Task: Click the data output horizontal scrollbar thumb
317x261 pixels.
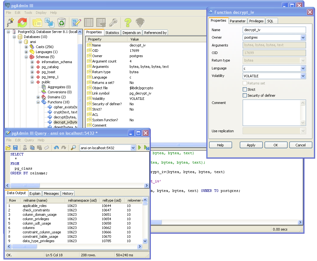Action: click(24, 247)
